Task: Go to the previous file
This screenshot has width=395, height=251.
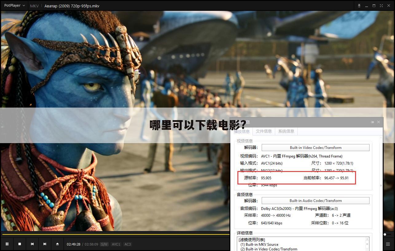Action: (x=32, y=244)
